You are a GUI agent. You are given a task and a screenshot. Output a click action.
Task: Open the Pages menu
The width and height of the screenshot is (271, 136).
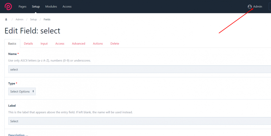pos(22,6)
